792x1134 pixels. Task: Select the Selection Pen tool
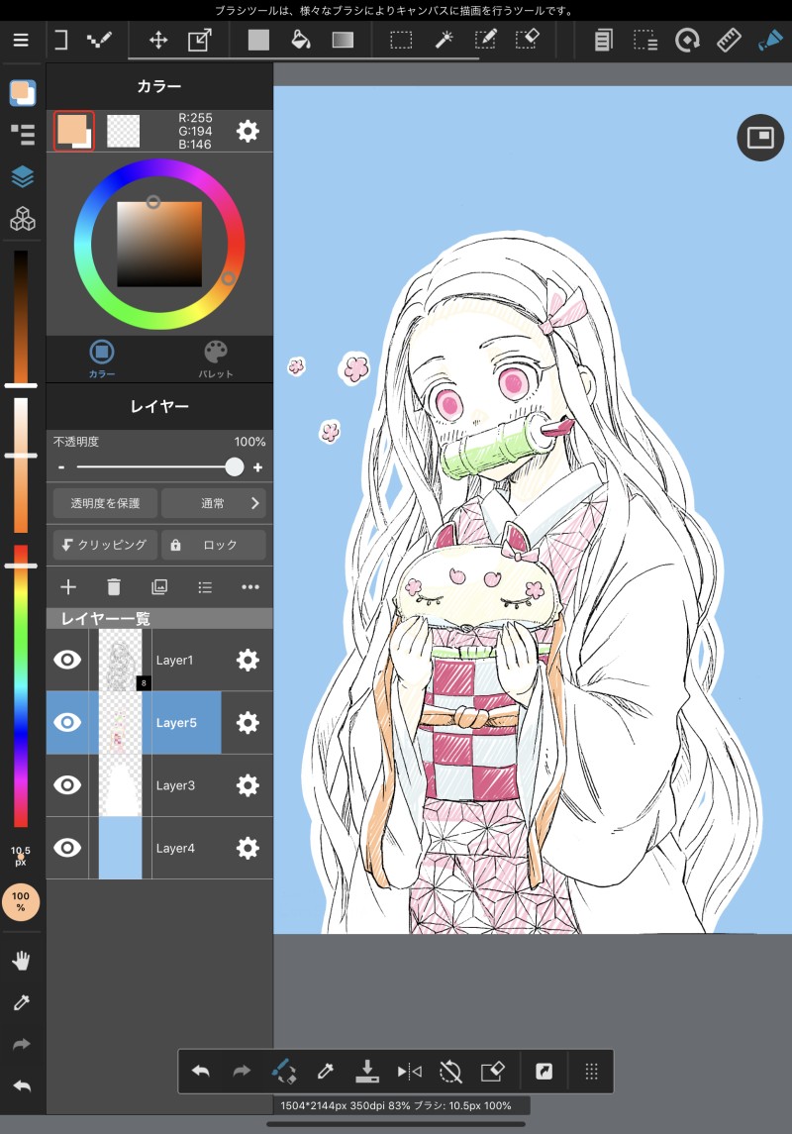pos(486,40)
